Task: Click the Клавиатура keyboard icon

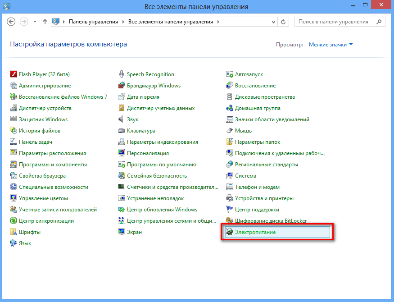Action: click(x=122, y=131)
